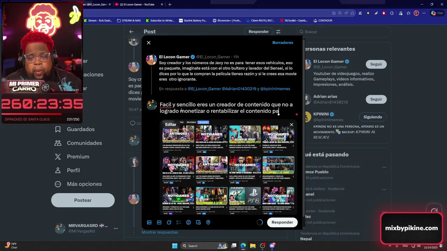Click Mostrar respuestas link
Image resolution: width=447 pixels, height=251 pixels.
[x=160, y=232]
